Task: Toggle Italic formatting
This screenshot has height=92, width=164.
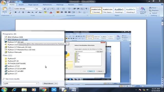Action: (19, 12)
